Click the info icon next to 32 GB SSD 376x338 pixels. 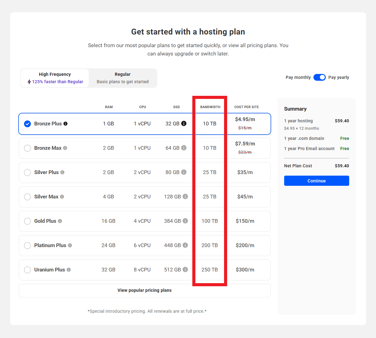(x=184, y=124)
